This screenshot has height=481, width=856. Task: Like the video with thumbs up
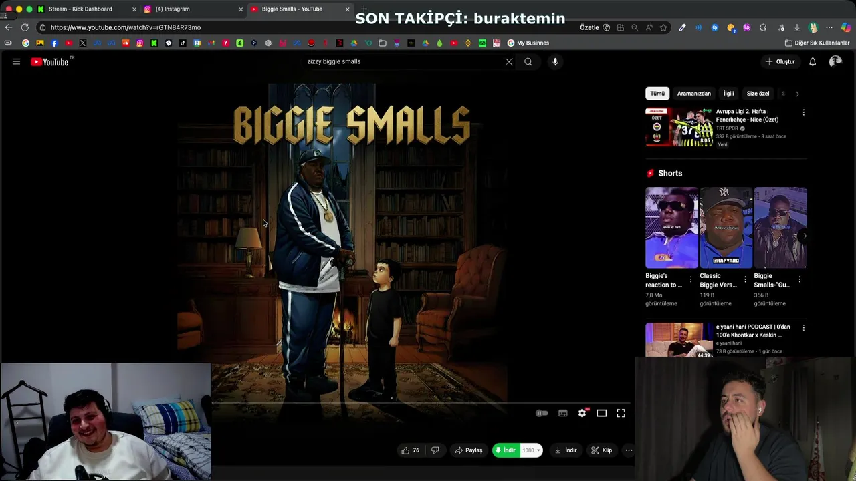point(405,450)
